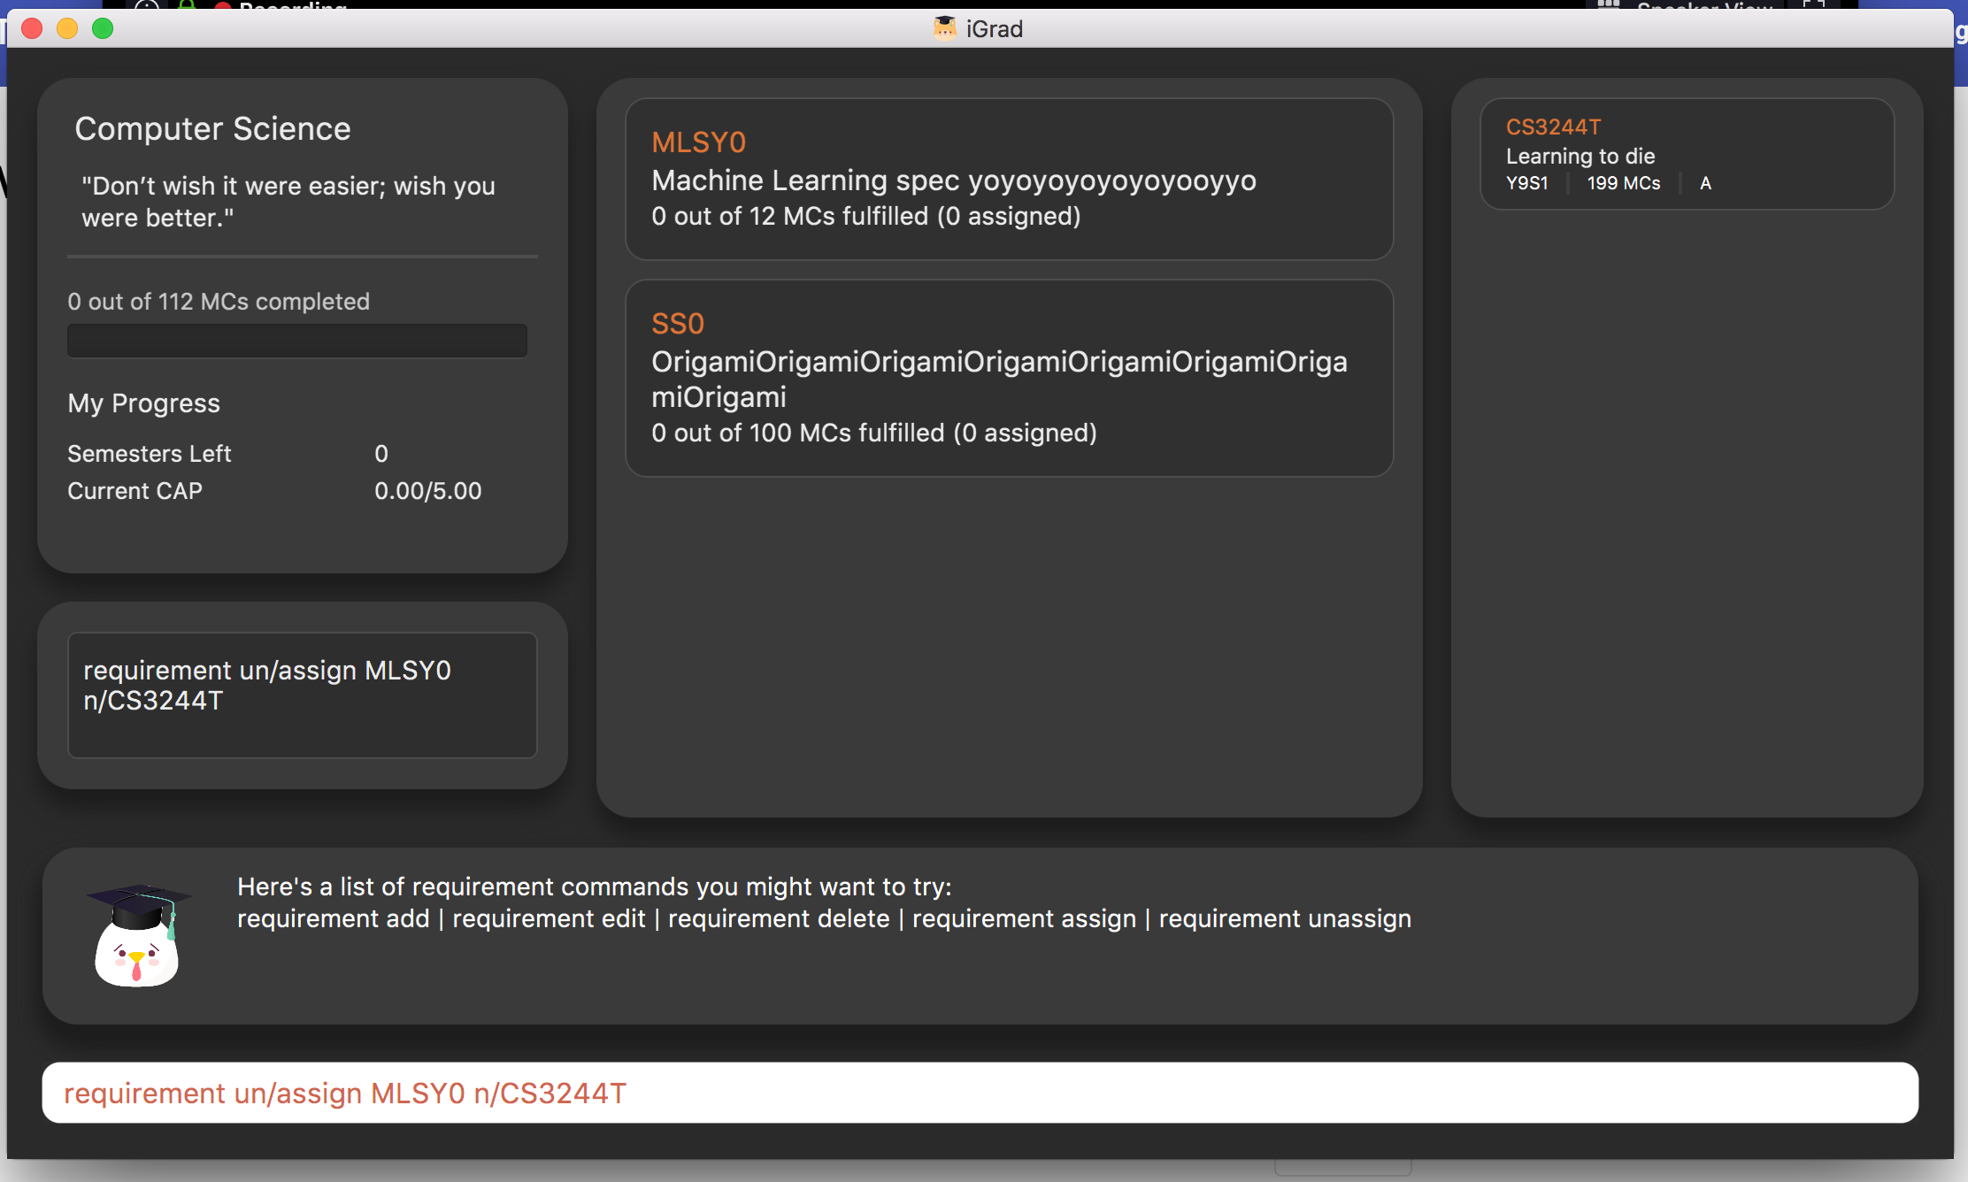The height and width of the screenshot is (1182, 1968).
Task: Click the iGrad title bar app icon
Action: (945, 28)
